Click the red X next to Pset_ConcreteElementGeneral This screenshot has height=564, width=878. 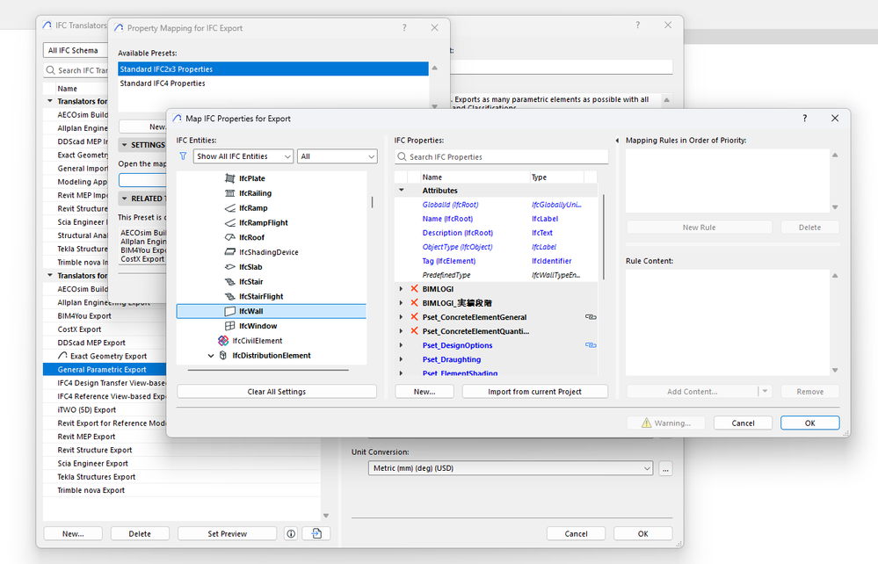(x=414, y=316)
